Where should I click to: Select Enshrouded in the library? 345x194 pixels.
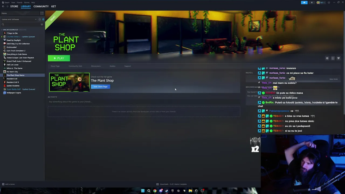tap(11, 47)
